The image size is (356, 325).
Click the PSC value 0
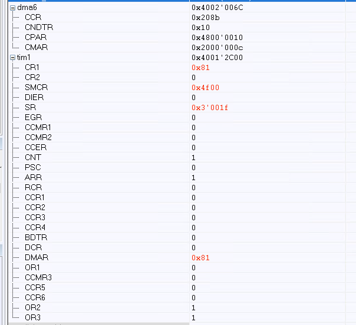[193, 168]
